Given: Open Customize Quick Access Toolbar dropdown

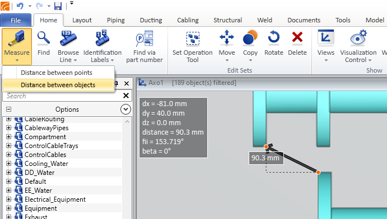Looking at the screenshot, I should click(72, 3).
